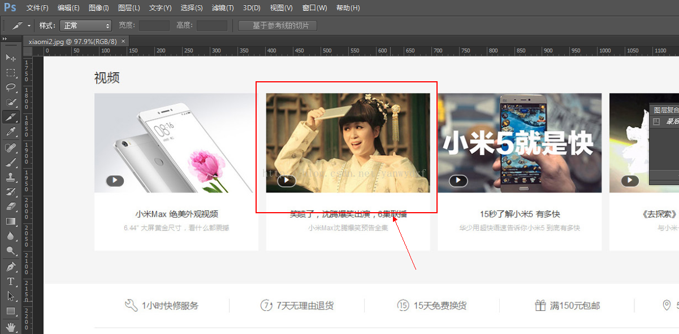Select the Eyedropper tool
The image size is (679, 334).
[11, 132]
